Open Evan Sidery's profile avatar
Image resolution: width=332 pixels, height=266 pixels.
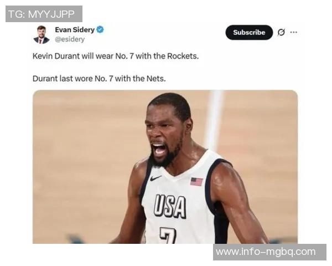point(41,34)
